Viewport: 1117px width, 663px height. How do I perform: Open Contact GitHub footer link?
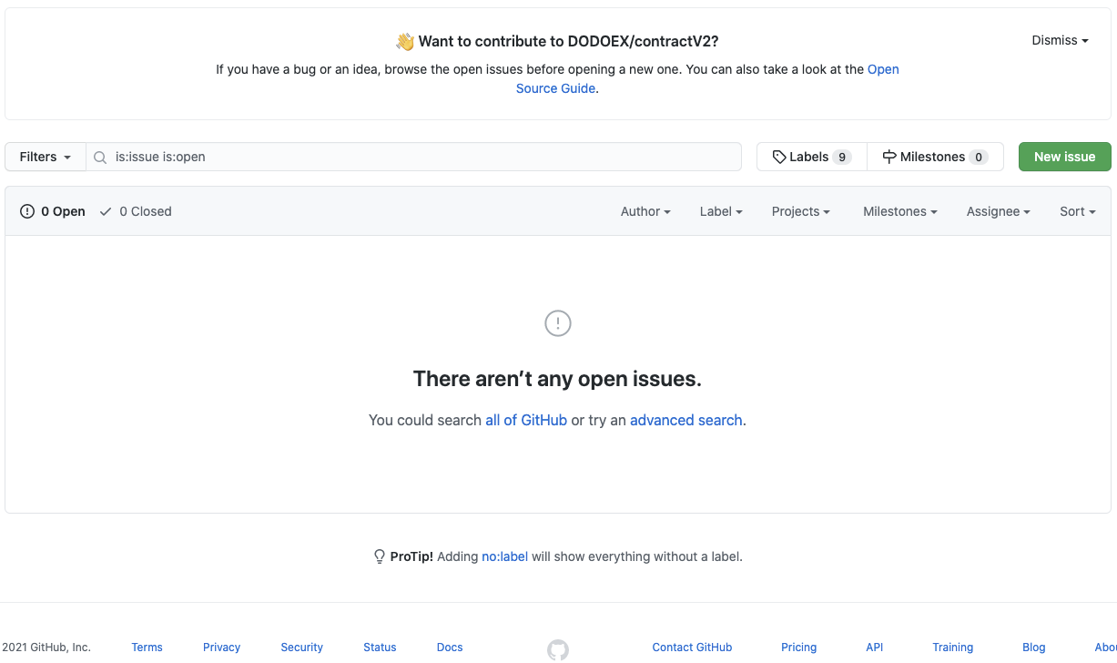click(x=692, y=648)
